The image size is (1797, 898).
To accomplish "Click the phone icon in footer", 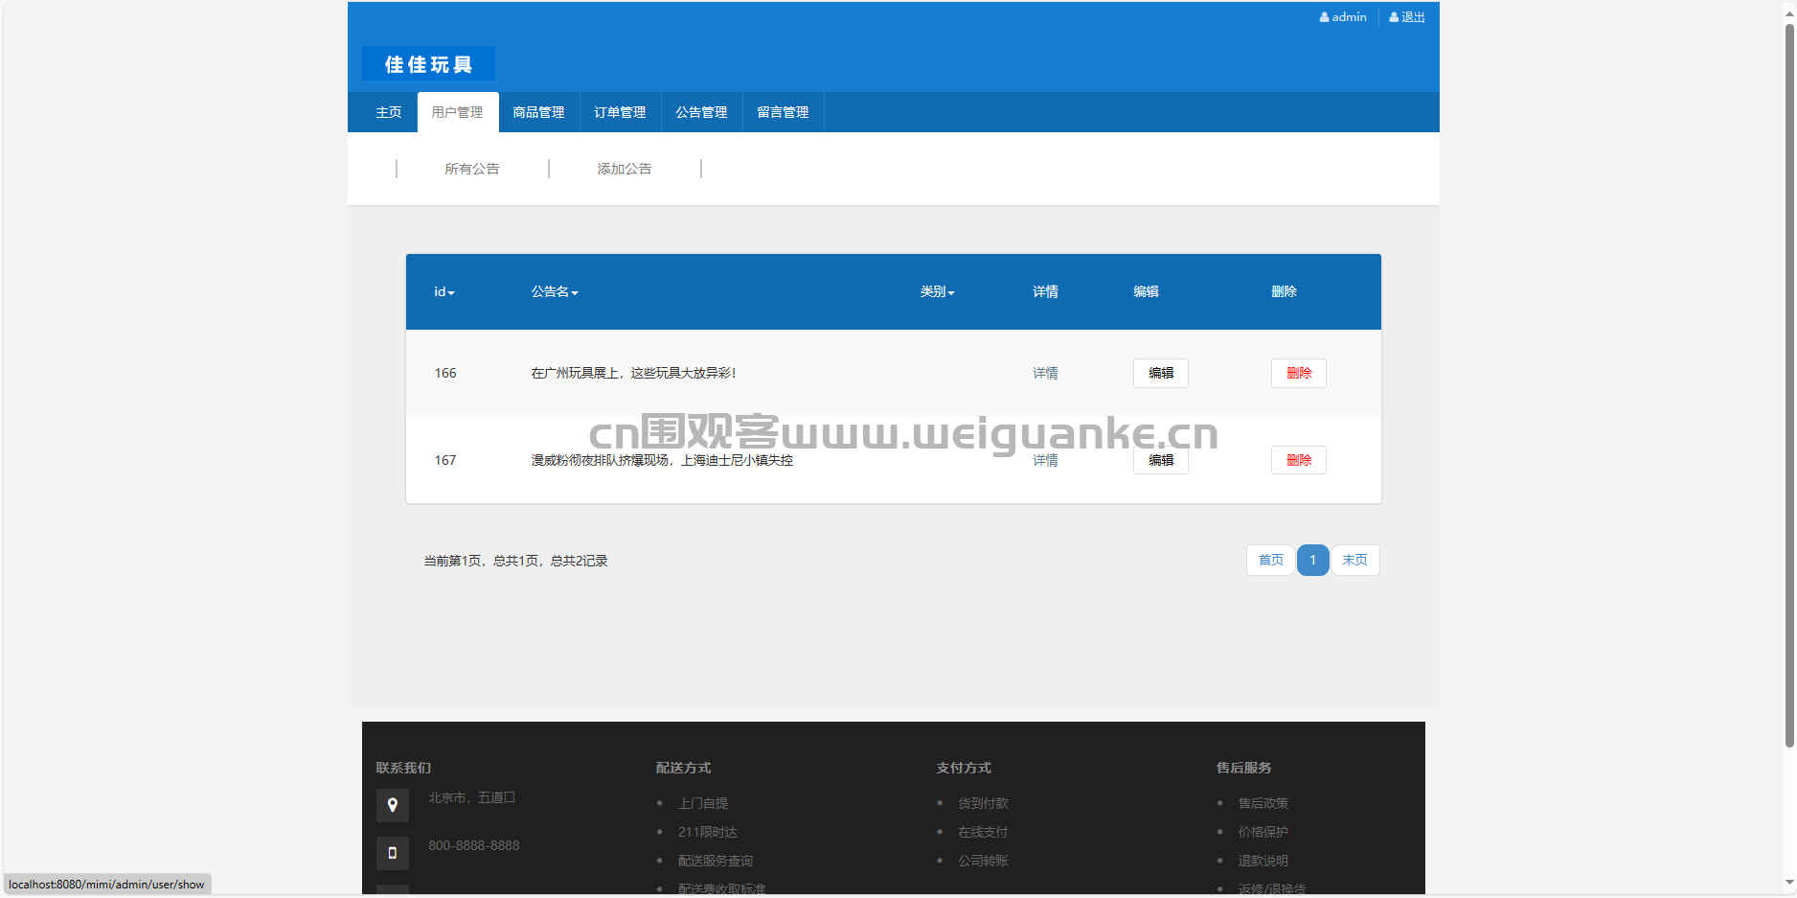I will point(393,853).
